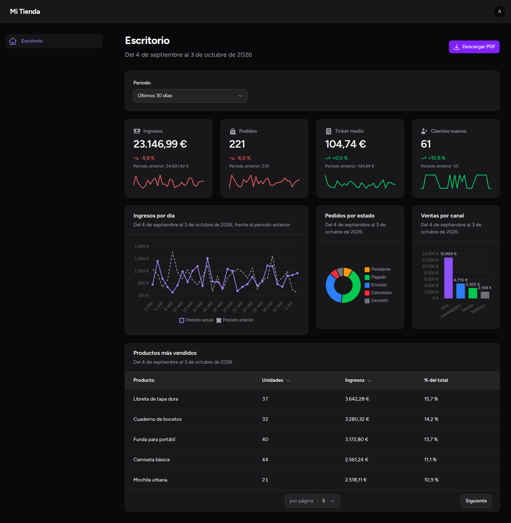
Task: Click the Cuaderno de bocetos product name
Action: 158,419
